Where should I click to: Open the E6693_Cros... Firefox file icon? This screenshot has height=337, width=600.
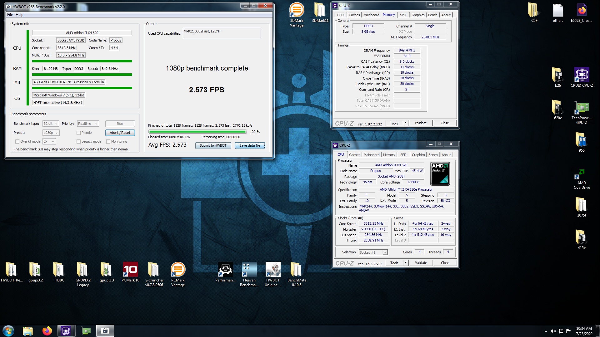point(582,12)
